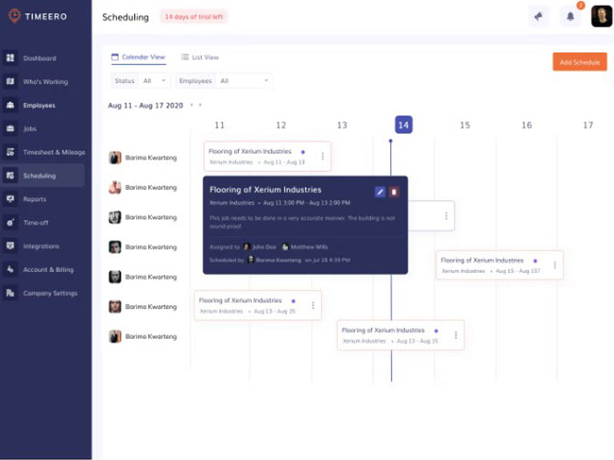
Task: Open the Aug 15 - Aug 17 flooring schedule card
Action: [500, 264]
